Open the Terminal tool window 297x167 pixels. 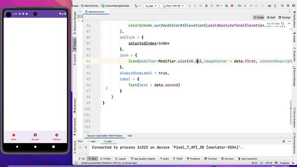[x=210, y=159]
